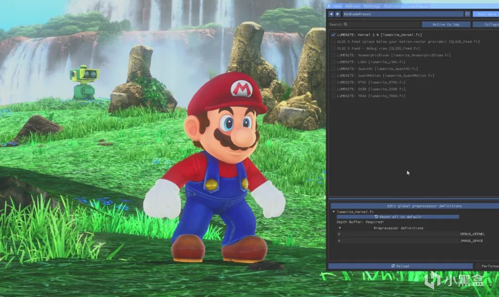Click the Active to top button
The image size is (499, 297).
[x=446, y=24]
